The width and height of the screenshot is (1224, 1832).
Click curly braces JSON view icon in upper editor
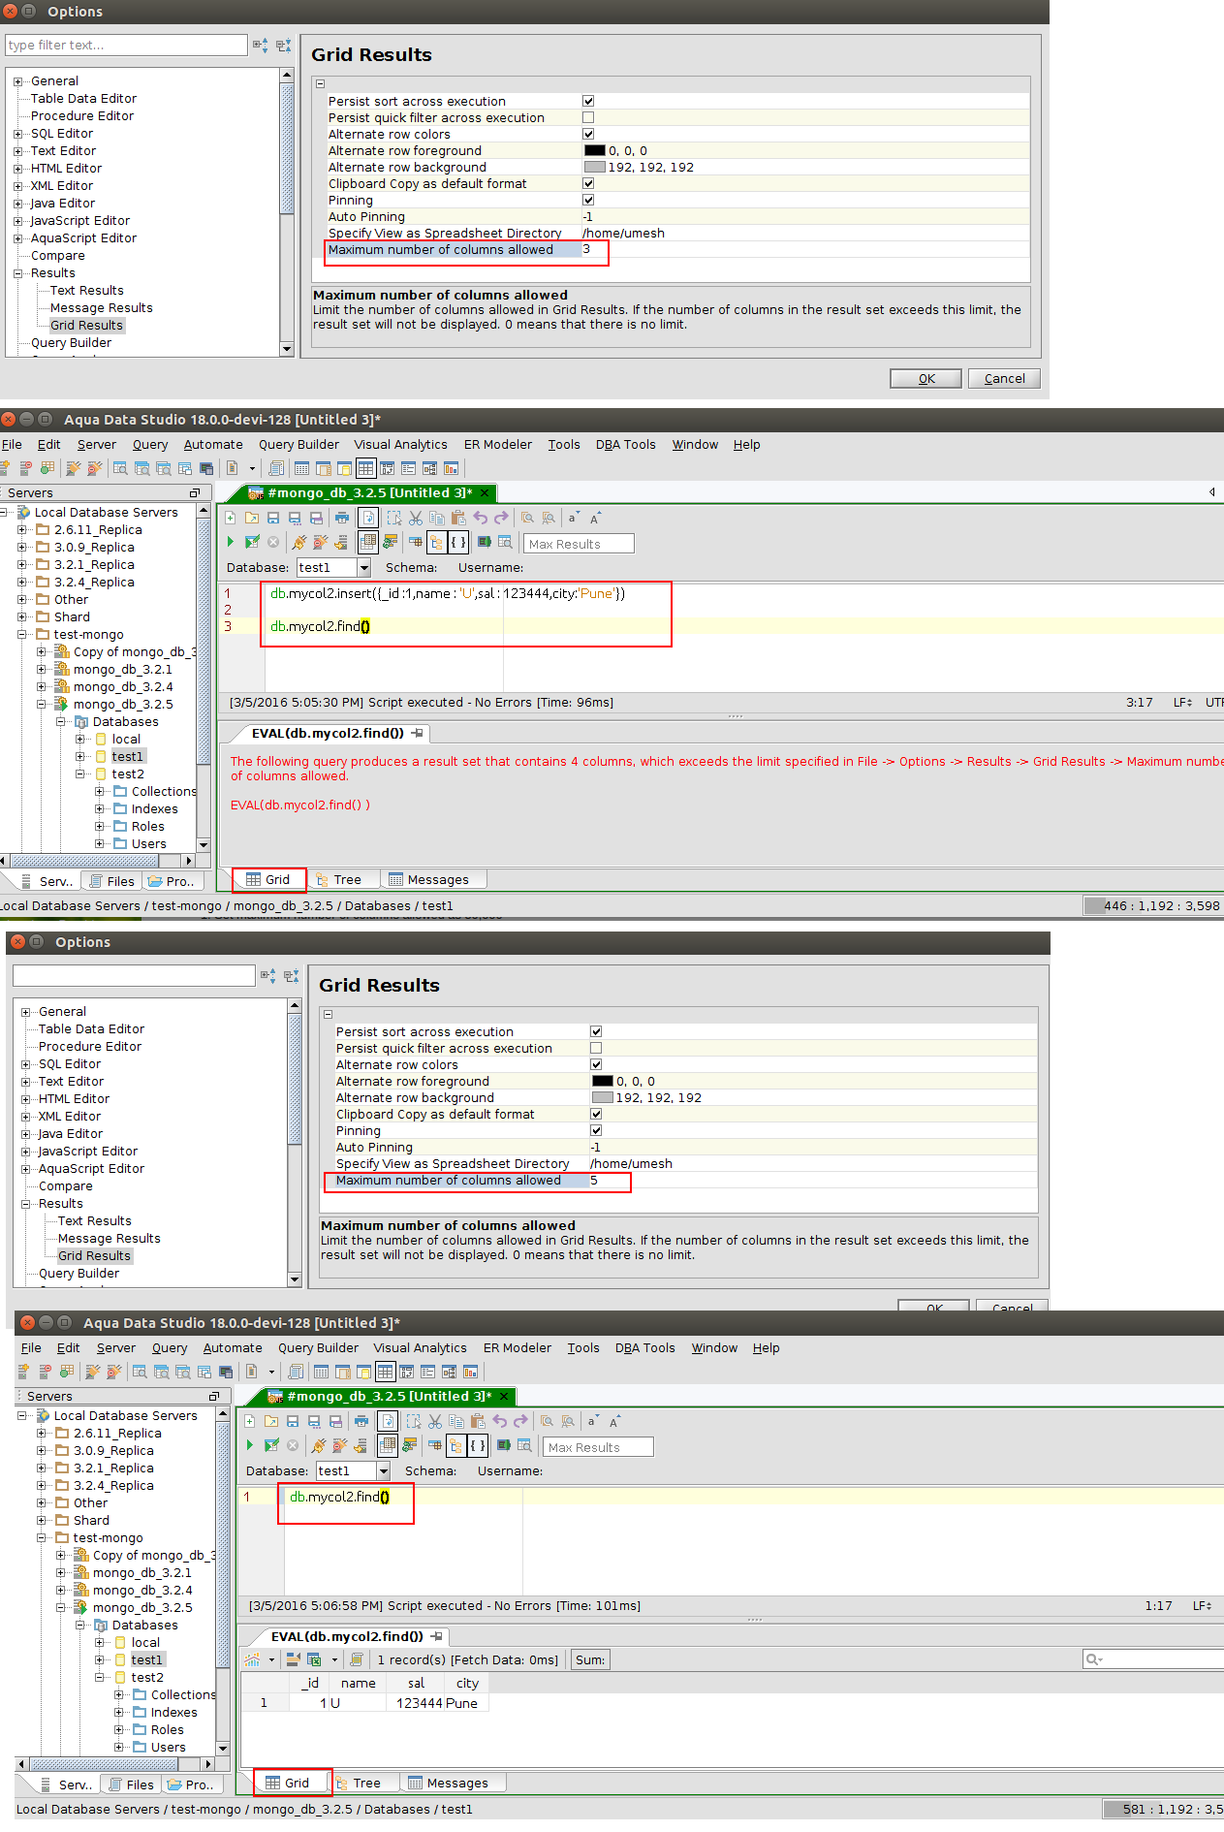458,542
